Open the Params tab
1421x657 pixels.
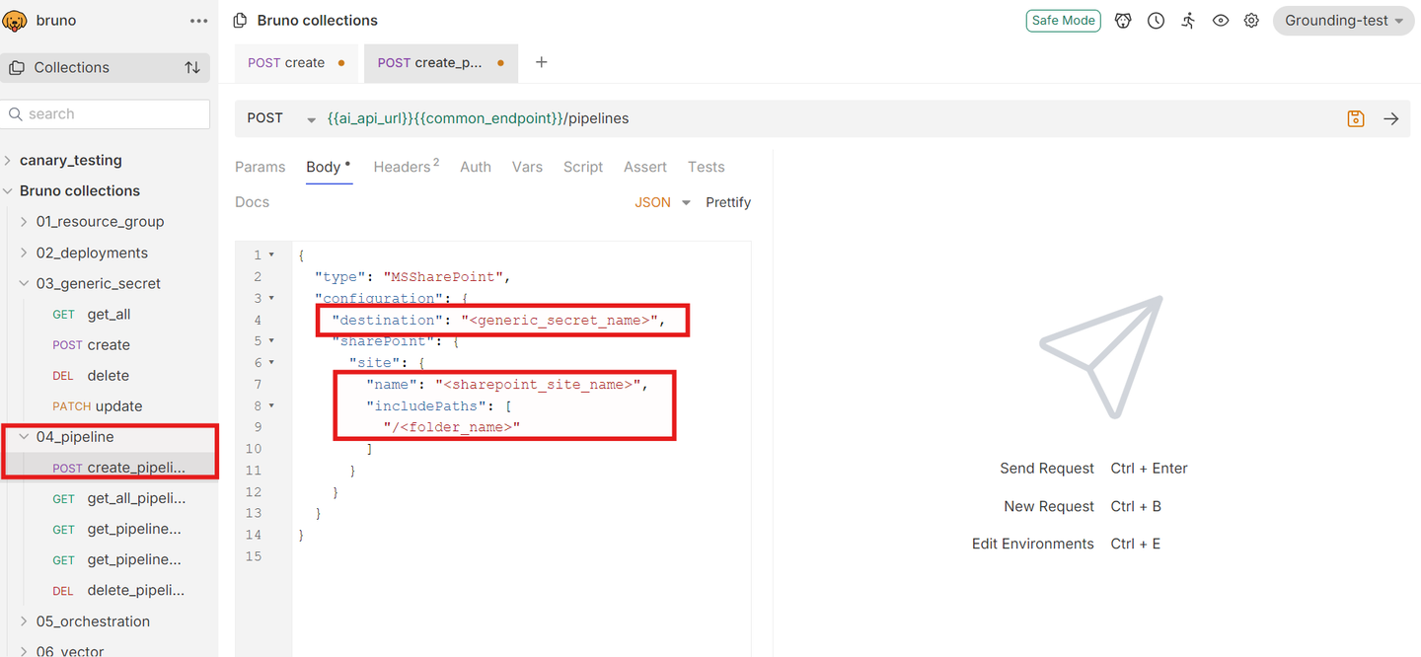click(x=260, y=167)
